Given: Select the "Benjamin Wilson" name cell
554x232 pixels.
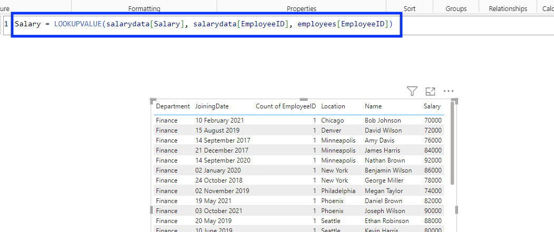Looking at the screenshot, I should tap(388, 170).
